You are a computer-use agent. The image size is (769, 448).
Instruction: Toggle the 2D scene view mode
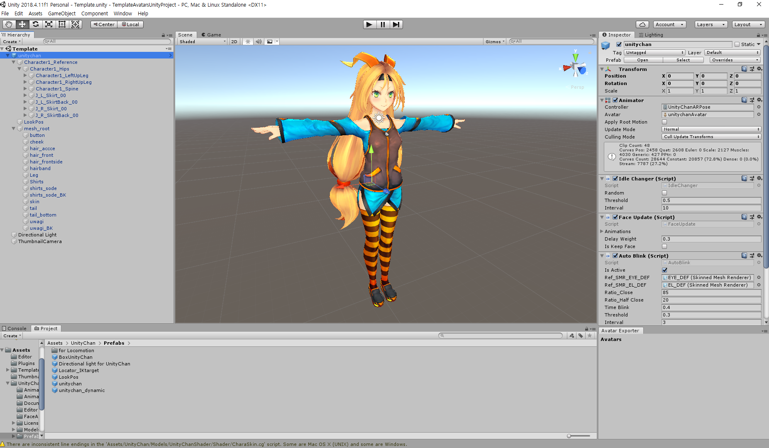tap(234, 41)
